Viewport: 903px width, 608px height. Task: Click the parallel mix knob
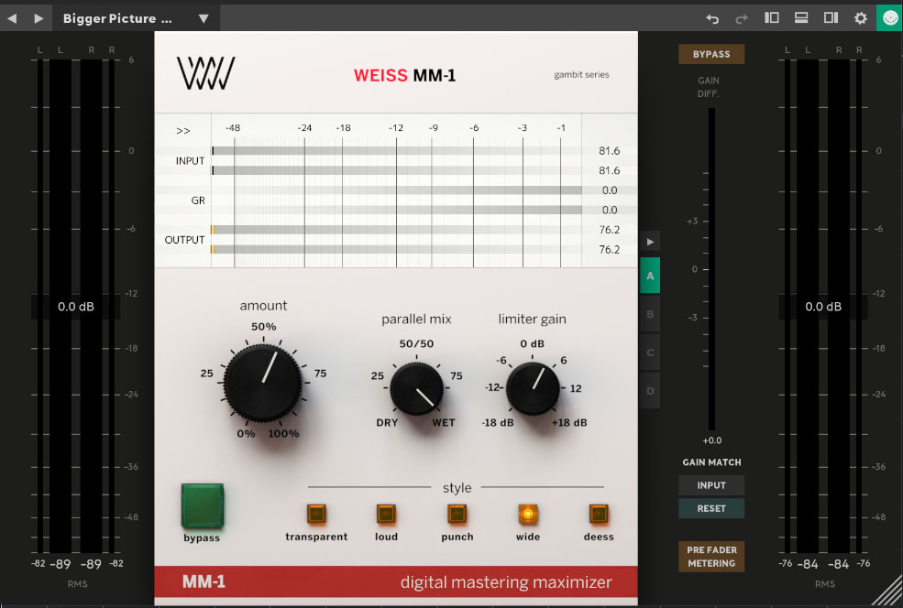[x=416, y=389]
